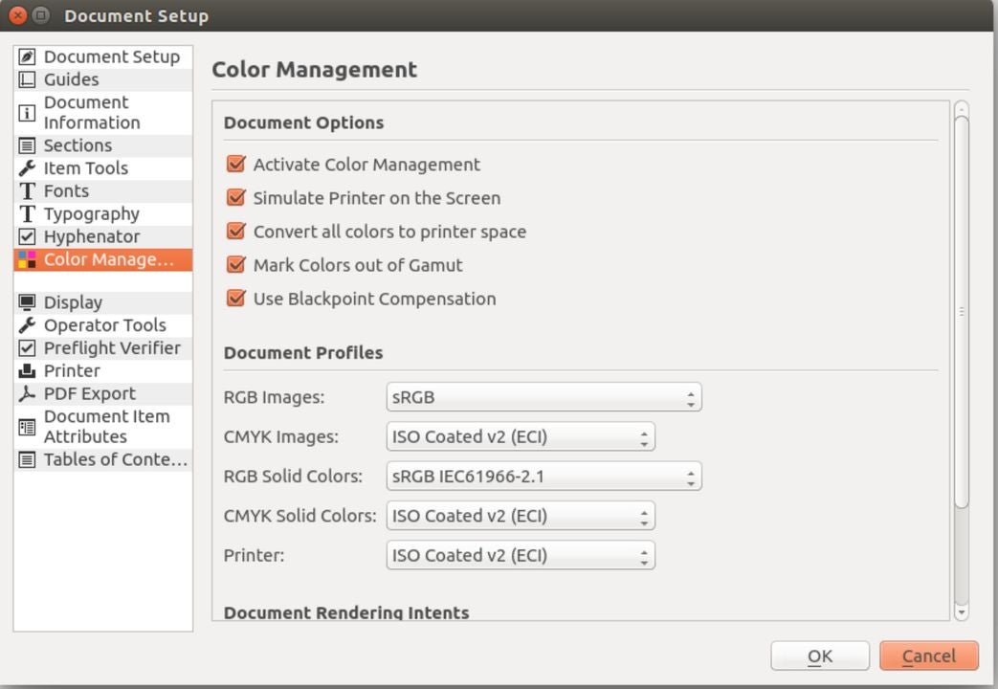Click the vertical scrollbar down arrow

coord(962,611)
